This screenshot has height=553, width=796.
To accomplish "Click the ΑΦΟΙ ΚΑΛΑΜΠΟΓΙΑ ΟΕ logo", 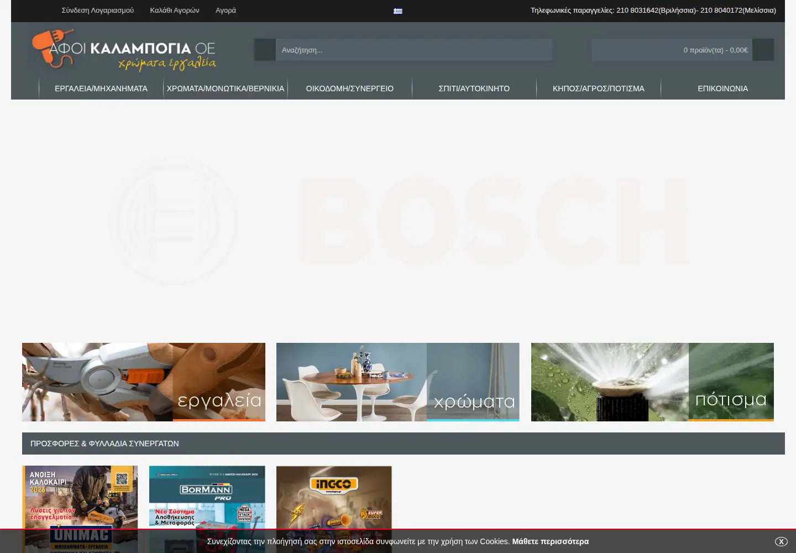I will click(124, 50).
